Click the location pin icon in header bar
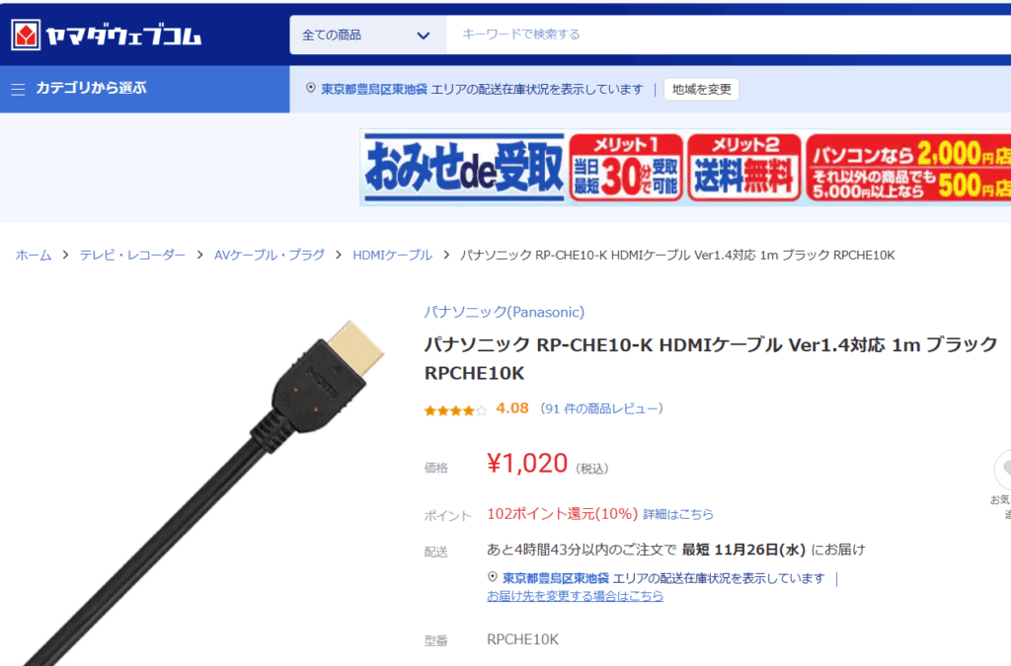1011x666 pixels. click(311, 88)
